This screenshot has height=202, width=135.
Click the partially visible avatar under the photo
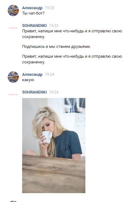pos(13,201)
